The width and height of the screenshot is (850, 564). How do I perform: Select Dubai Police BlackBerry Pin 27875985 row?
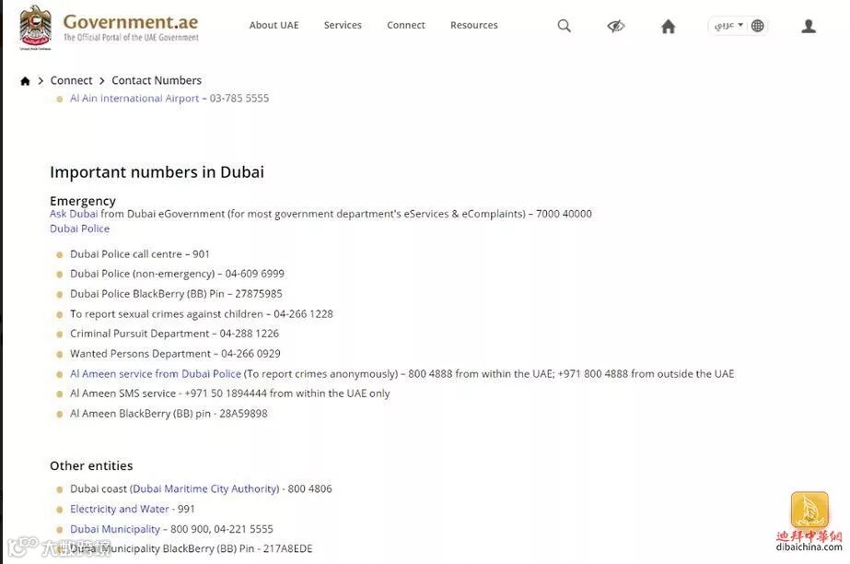pyautogui.click(x=176, y=293)
